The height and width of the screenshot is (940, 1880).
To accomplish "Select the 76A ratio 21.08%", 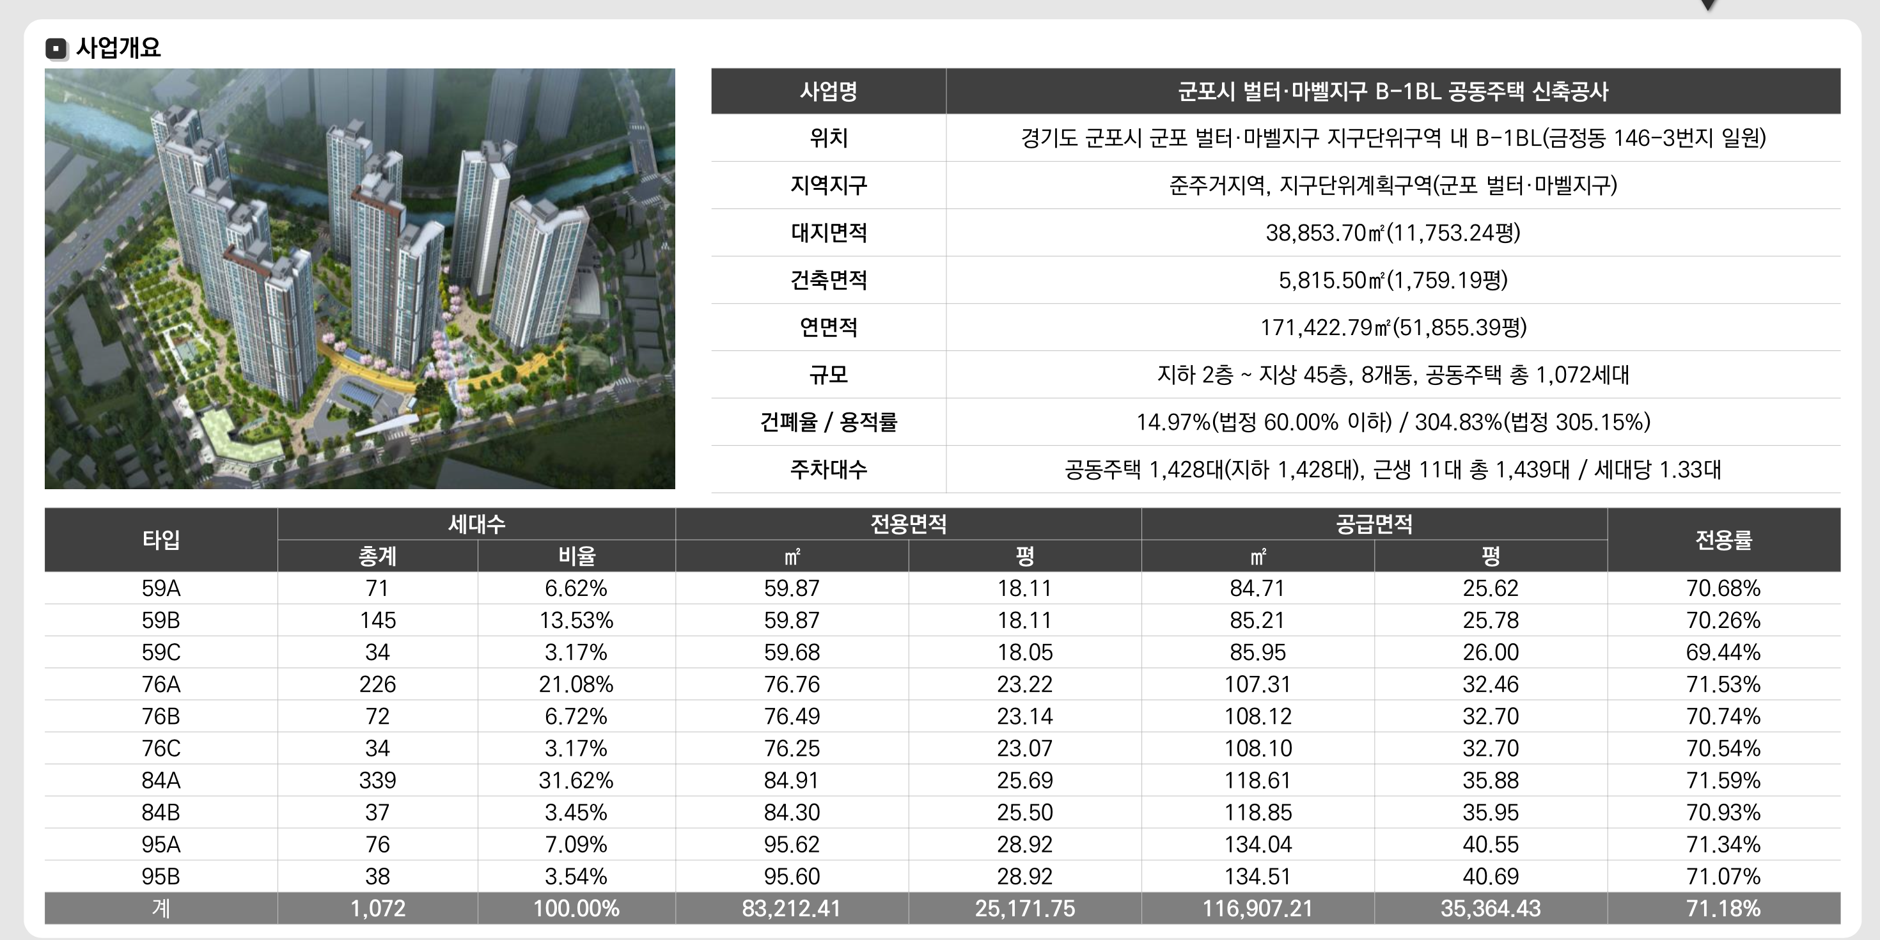I will click(577, 684).
